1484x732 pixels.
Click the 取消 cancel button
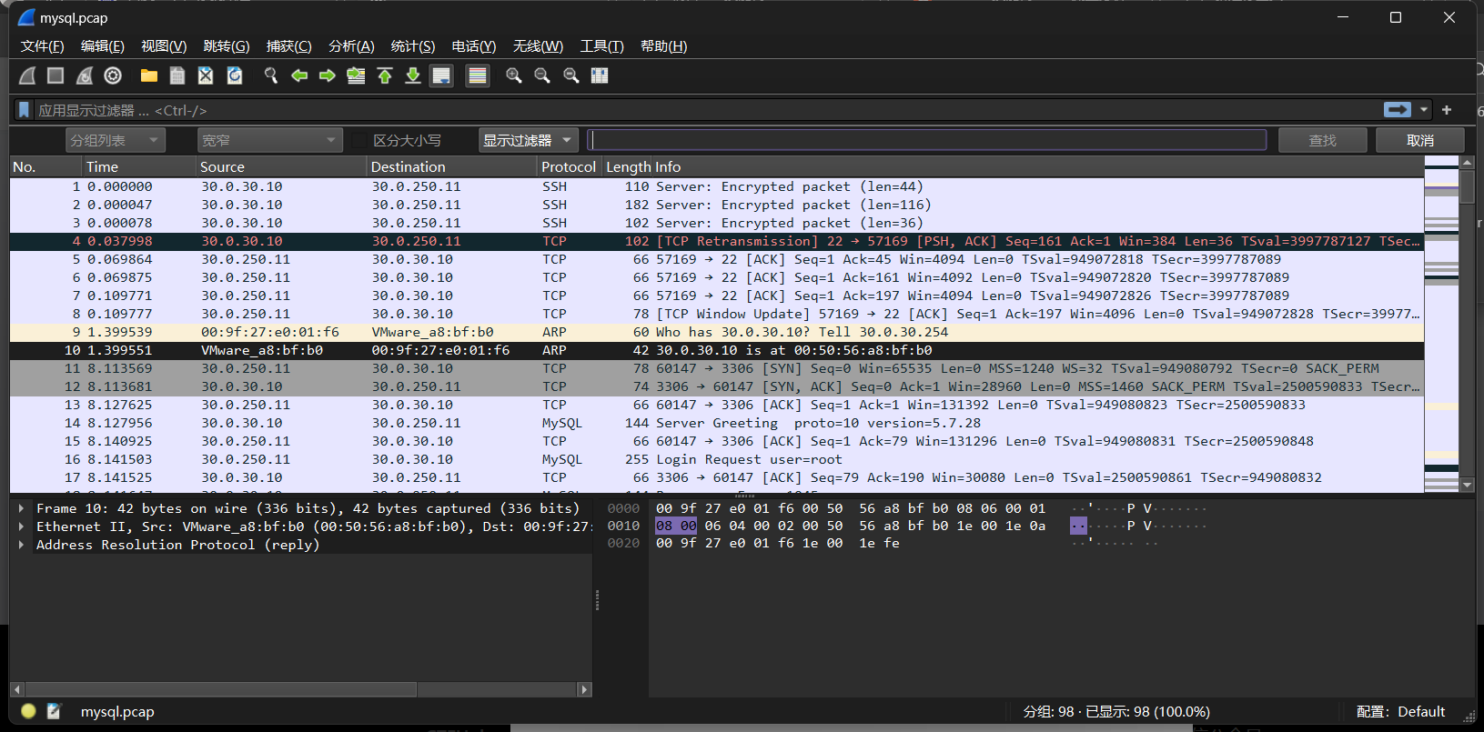click(x=1419, y=140)
